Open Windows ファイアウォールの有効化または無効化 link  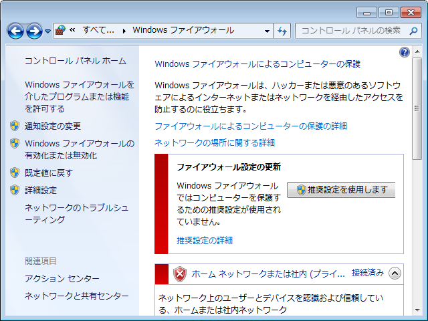(80, 149)
